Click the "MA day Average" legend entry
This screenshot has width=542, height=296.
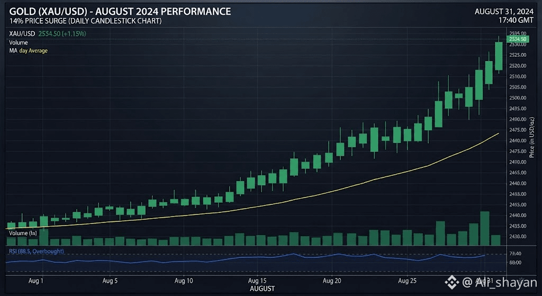(x=29, y=51)
